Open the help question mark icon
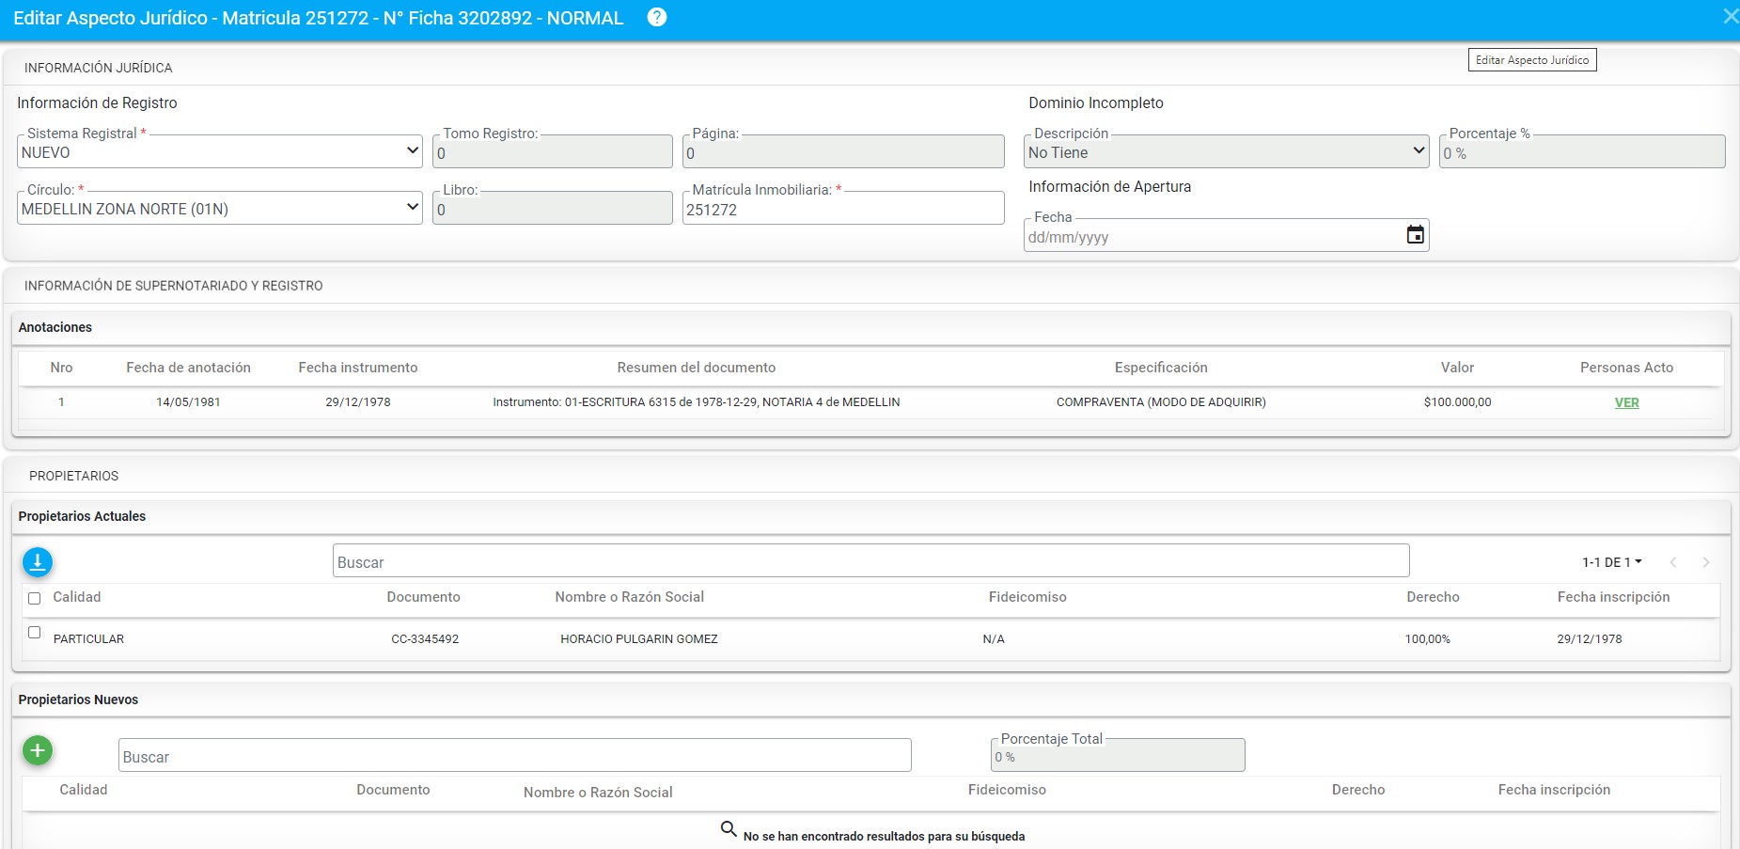1740x849 pixels. click(x=657, y=17)
